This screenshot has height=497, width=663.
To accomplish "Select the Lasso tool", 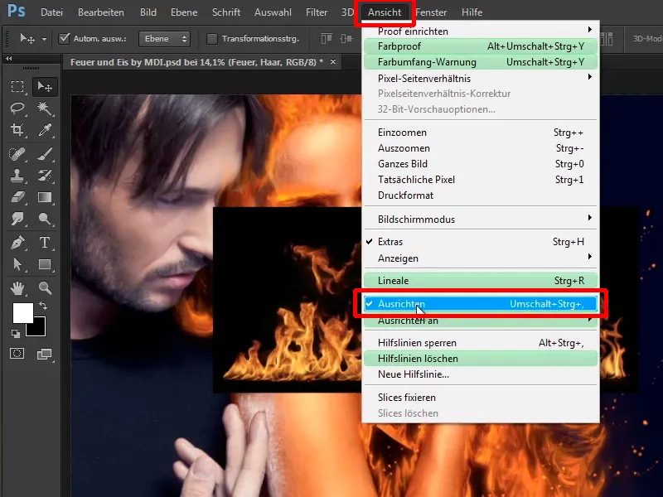I will coord(17,109).
